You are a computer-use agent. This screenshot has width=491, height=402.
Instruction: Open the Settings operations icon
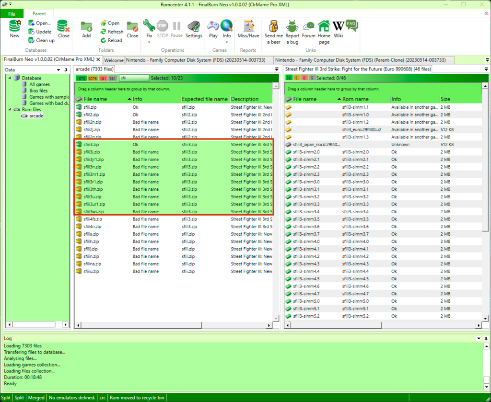coord(194,29)
